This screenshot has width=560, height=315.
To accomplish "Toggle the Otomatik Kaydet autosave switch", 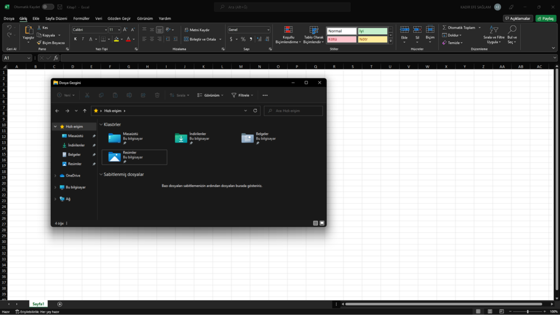I will click(x=47, y=7).
